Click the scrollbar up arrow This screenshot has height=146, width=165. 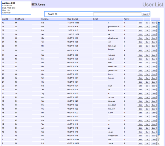click(159, 140)
